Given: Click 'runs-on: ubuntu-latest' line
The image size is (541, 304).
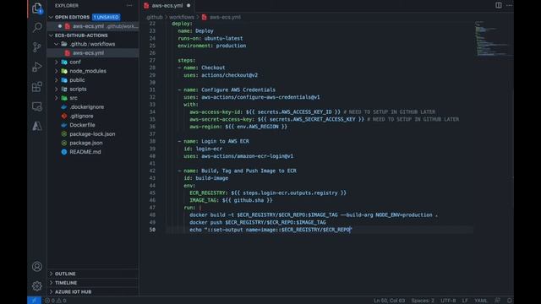Looking at the screenshot, I should pyautogui.click(x=210, y=38).
